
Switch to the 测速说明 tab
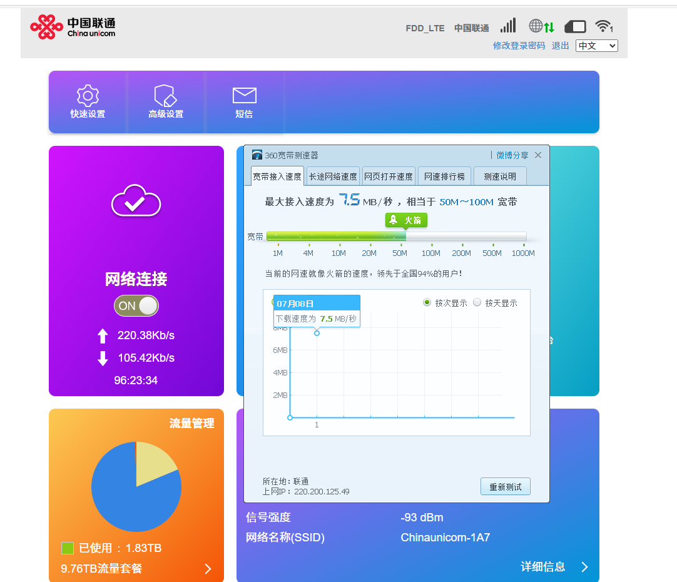[x=500, y=176]
